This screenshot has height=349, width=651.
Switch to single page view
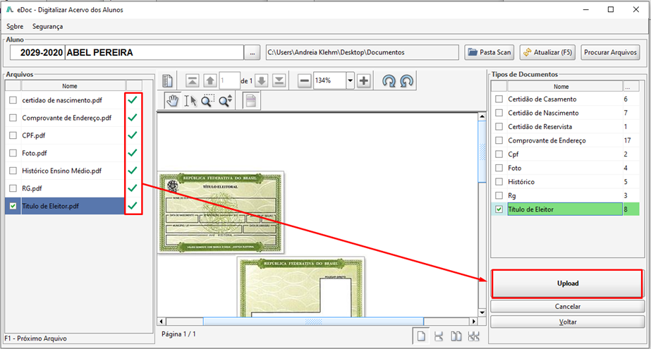pyautogui.click(x=421, y=336)
